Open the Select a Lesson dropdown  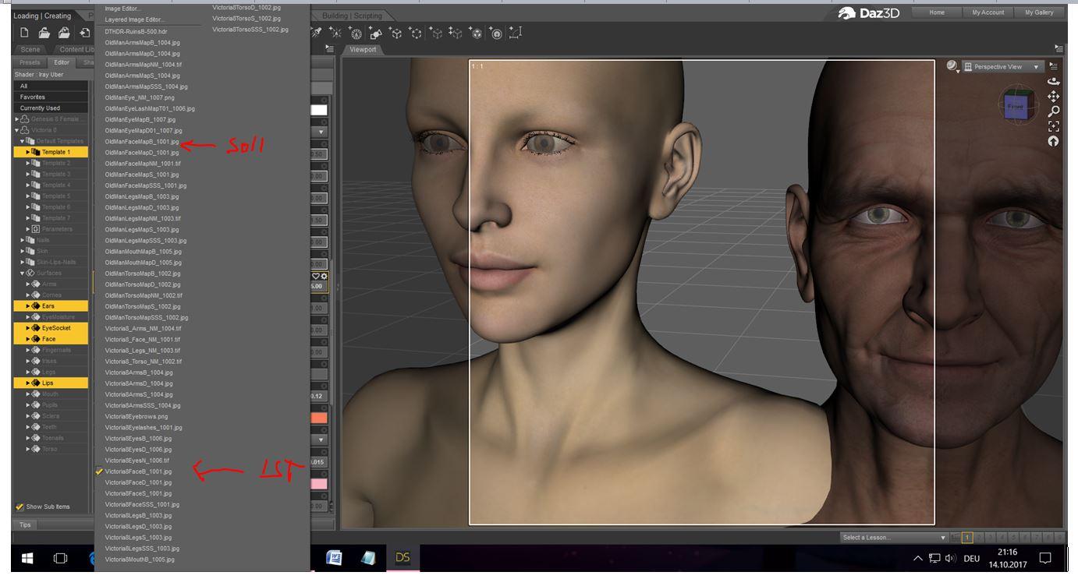(x=893, y=537)
